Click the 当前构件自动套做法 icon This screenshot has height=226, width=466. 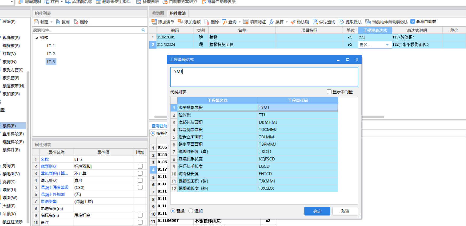point(368,22)
